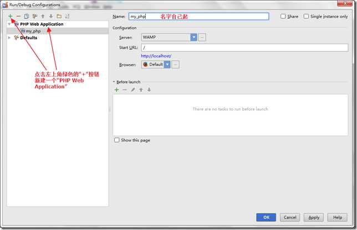Add a new configuration with green plus
This screenshot has width=357, height=230.
10,16
